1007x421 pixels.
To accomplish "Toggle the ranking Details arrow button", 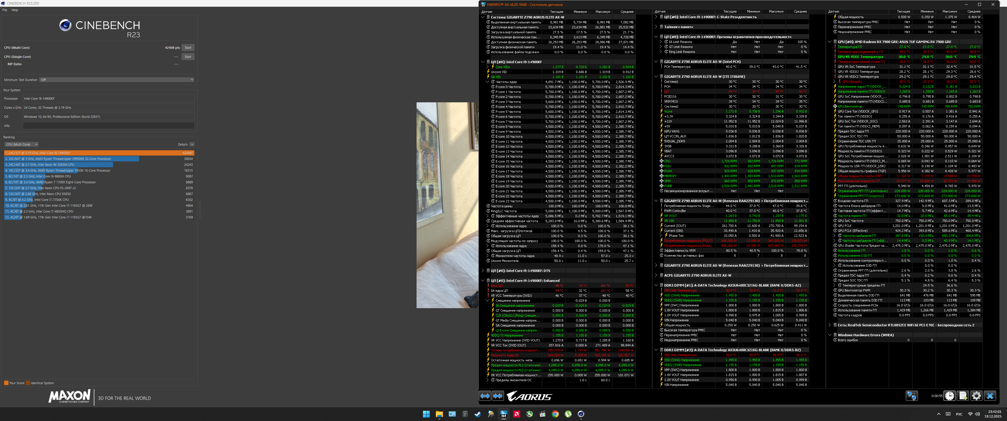I will coord(192,144).
